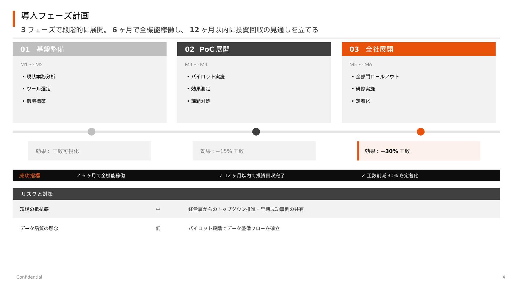Select the bullet item 全部門ロールアウト
This screenshot has width=513, height=288.
[x=377, y=76]
